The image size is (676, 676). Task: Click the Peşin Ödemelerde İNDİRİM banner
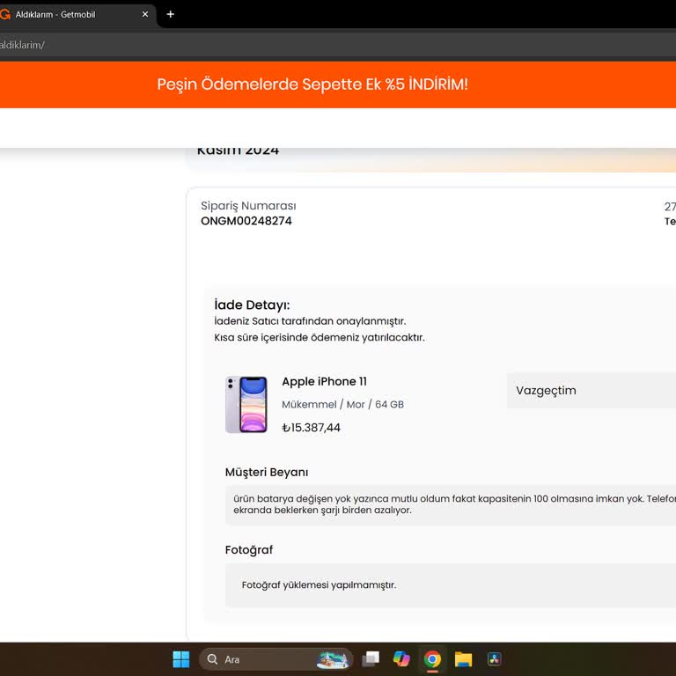pos(338,84)
